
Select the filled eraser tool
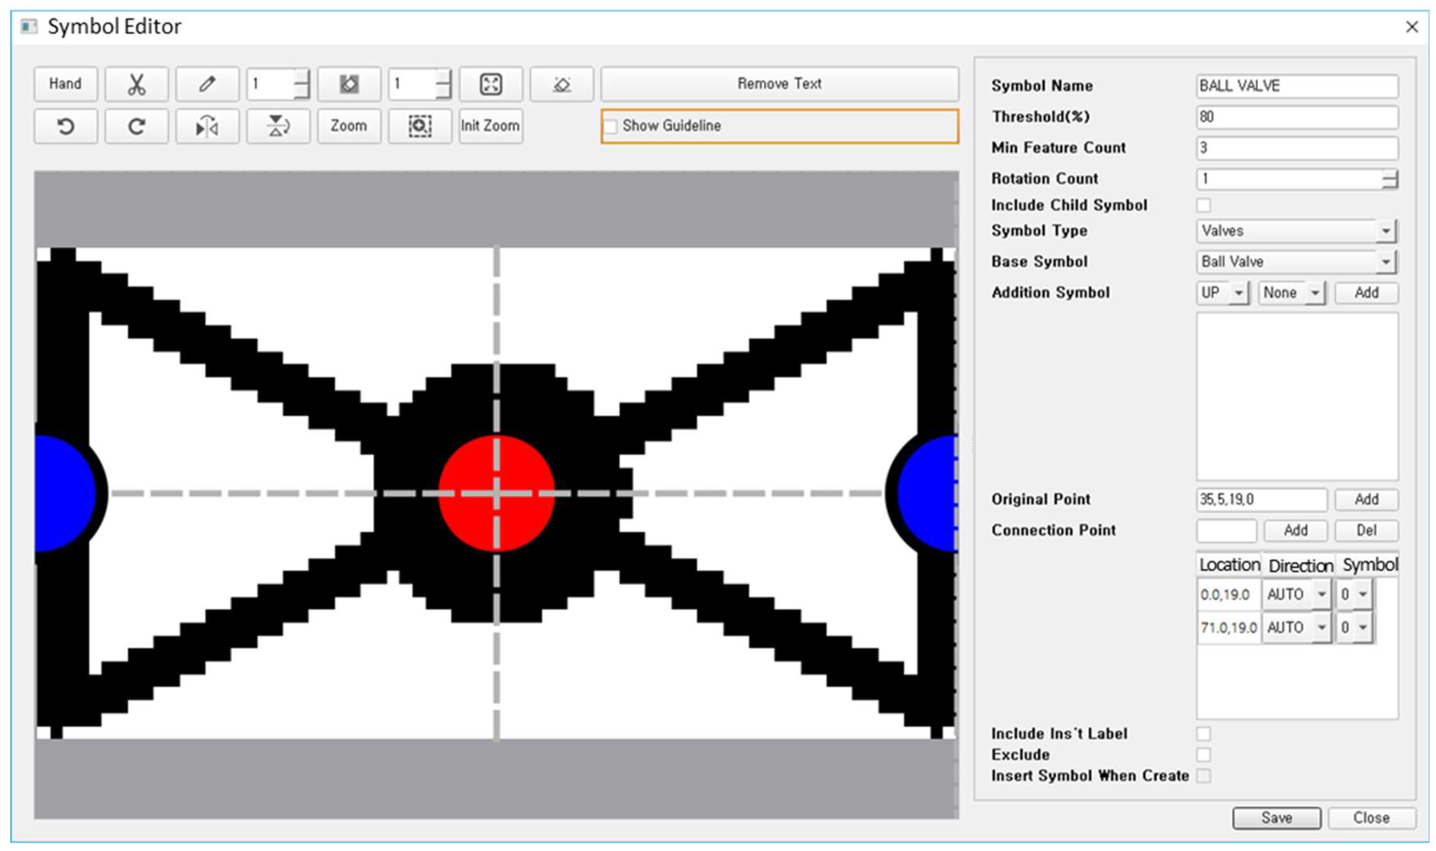tap(349, 84)
